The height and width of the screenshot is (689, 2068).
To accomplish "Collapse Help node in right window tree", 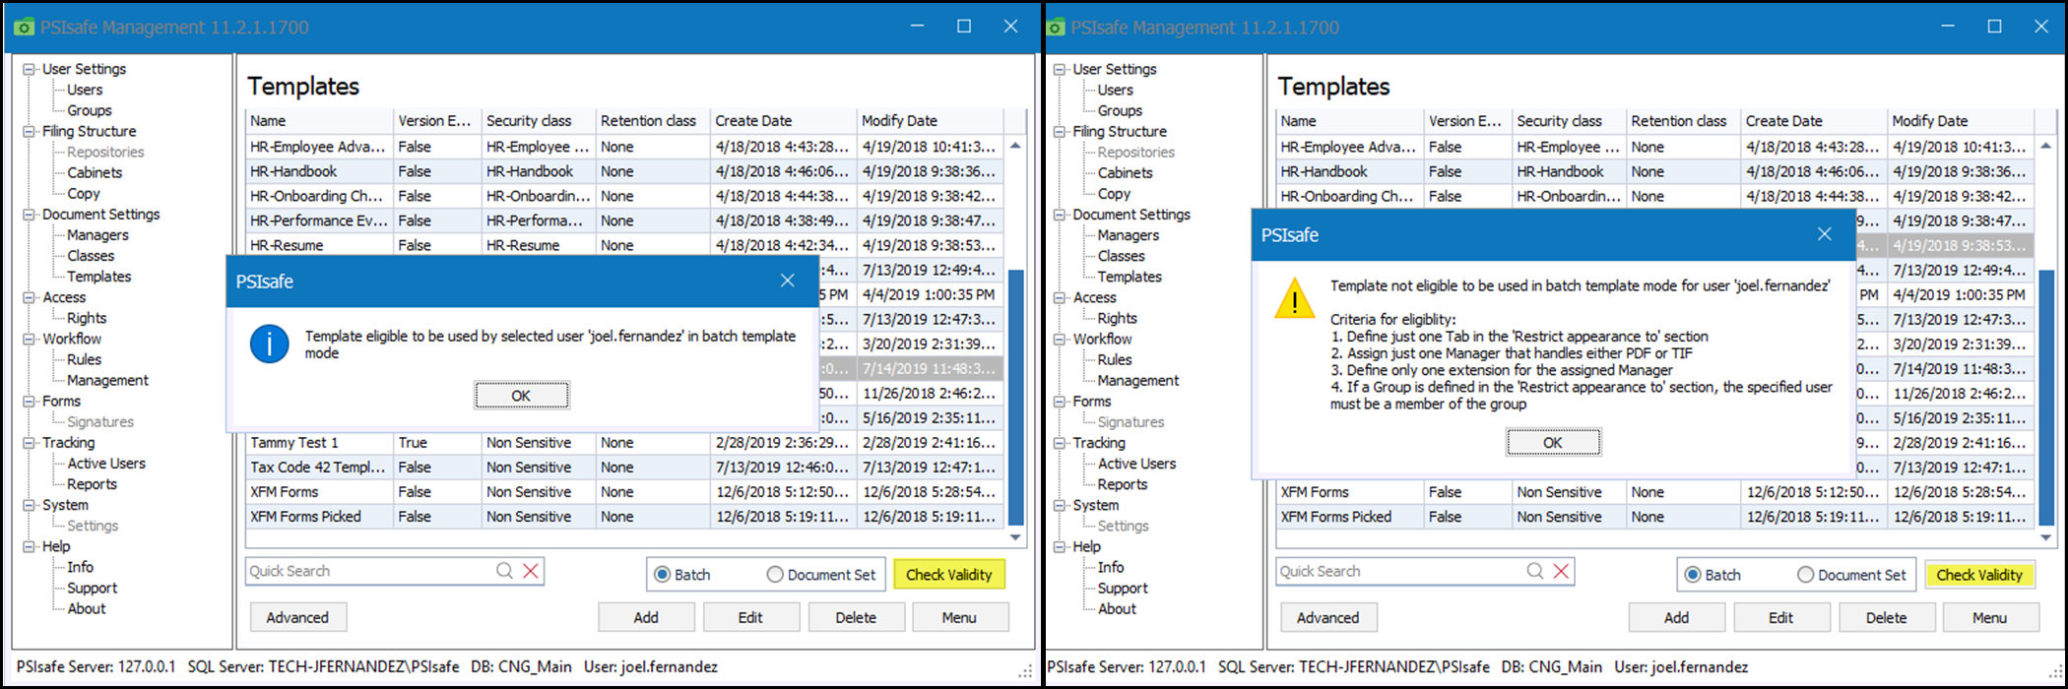I will point(1060,546).
